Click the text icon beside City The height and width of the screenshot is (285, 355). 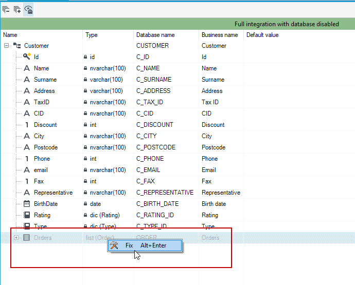(x=27, y=136)
